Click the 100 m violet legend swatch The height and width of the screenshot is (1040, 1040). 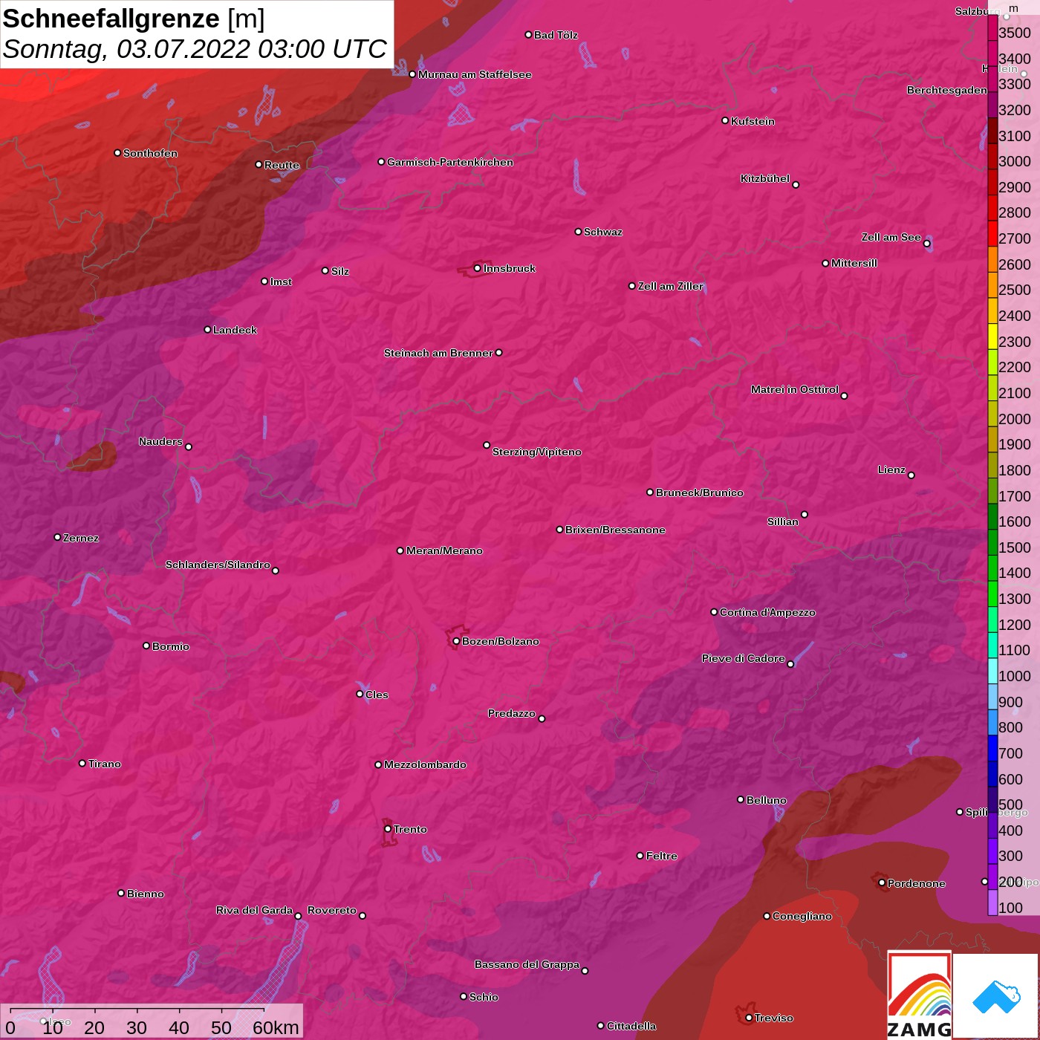[x=992, y=903]
